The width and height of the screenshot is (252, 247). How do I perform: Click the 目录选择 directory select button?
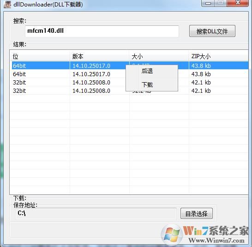pos(197,213)
